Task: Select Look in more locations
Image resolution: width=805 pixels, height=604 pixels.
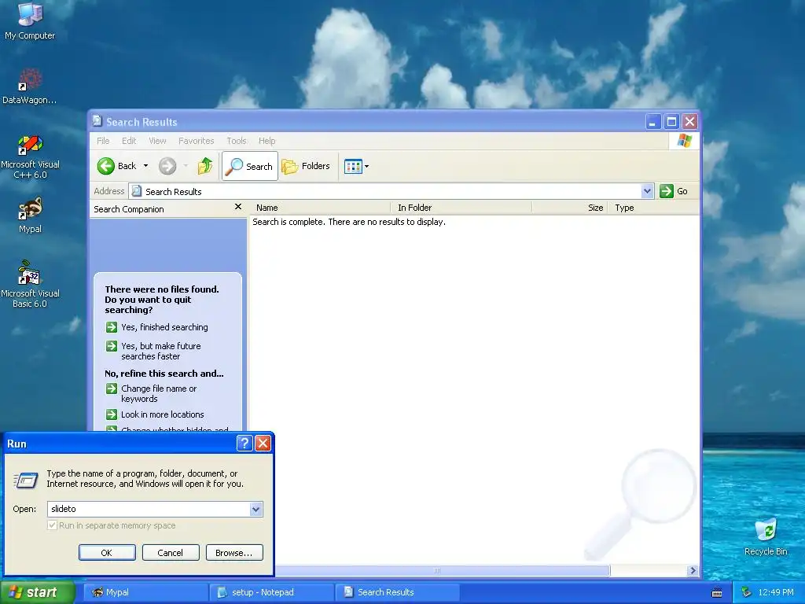Action: 155,414
